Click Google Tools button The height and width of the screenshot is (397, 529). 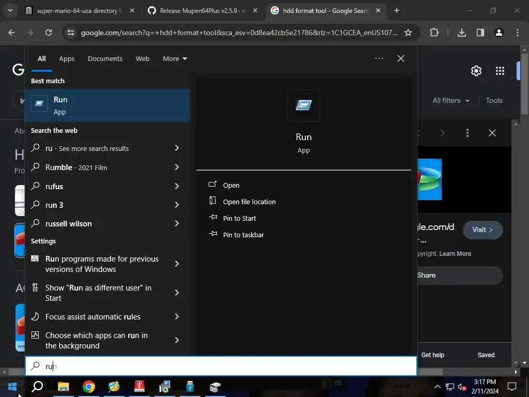[x=494, y=101]
